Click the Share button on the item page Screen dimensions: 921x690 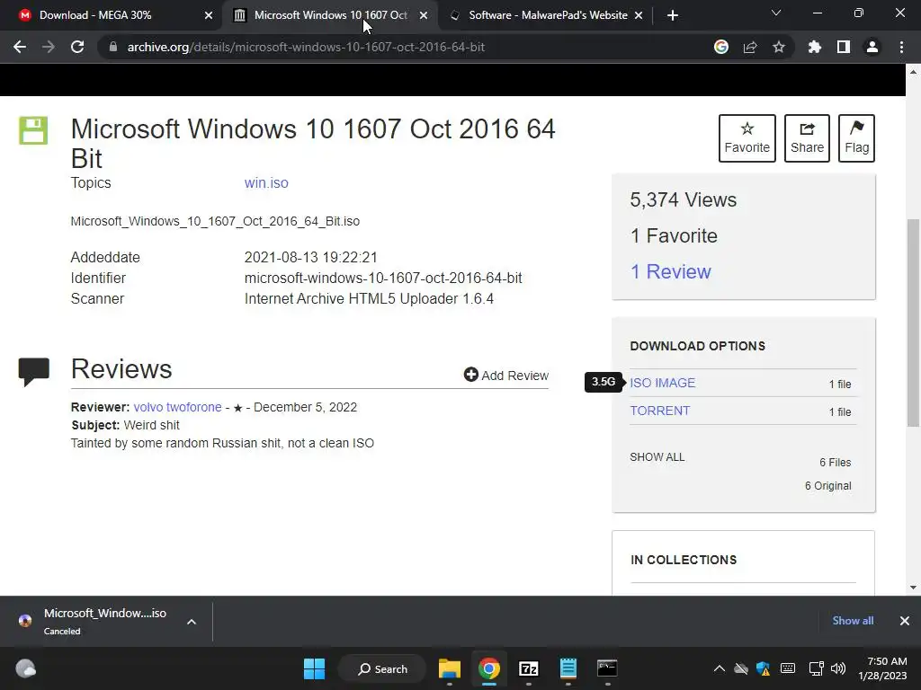(807, 137)
